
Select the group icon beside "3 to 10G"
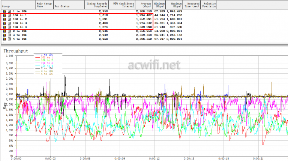point(4,35)
